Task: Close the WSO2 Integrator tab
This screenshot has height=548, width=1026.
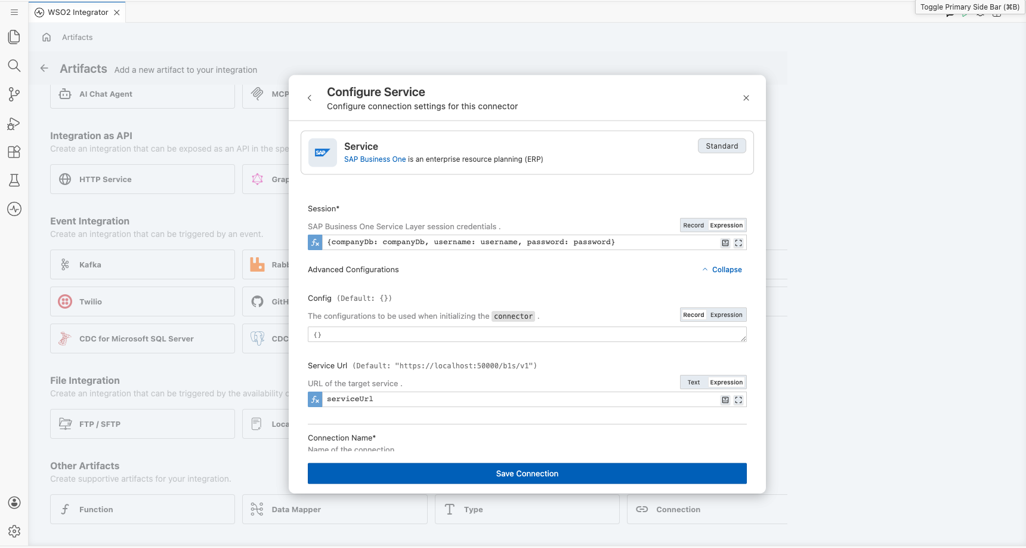Action: click(117, 13)
